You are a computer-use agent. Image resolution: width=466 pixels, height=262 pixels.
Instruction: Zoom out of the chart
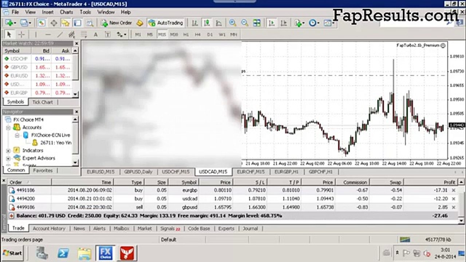click(245, 23)
